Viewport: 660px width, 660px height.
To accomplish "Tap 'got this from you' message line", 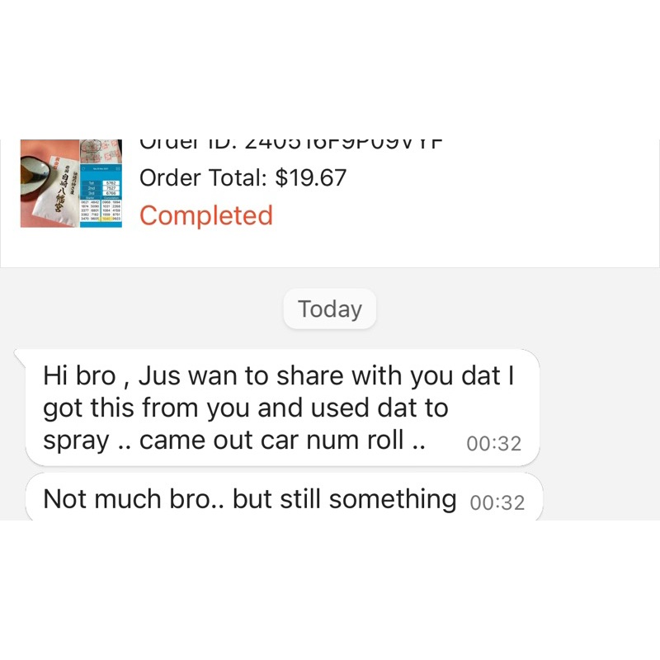I will click(155, 408).
